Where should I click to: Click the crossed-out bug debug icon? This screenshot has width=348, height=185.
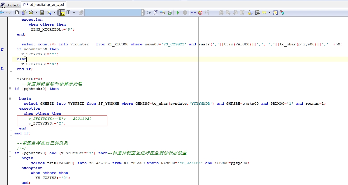click(200, 13)
